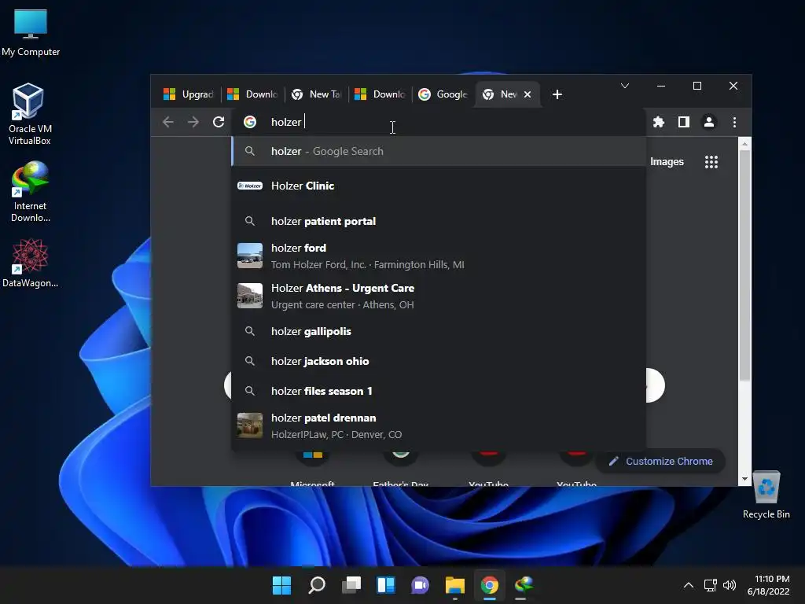
Task: Switch to the Upgrad tab
Action: [x=189, y=94]
